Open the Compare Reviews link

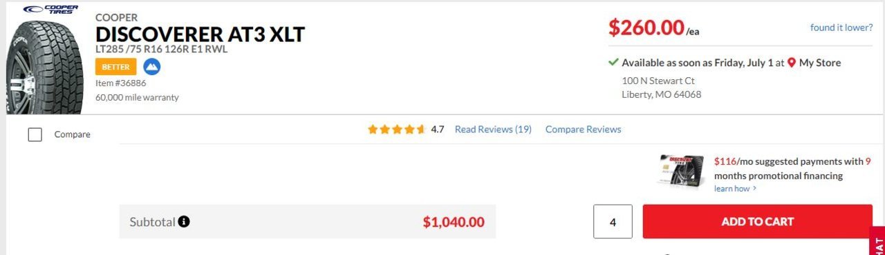(583, 129)
